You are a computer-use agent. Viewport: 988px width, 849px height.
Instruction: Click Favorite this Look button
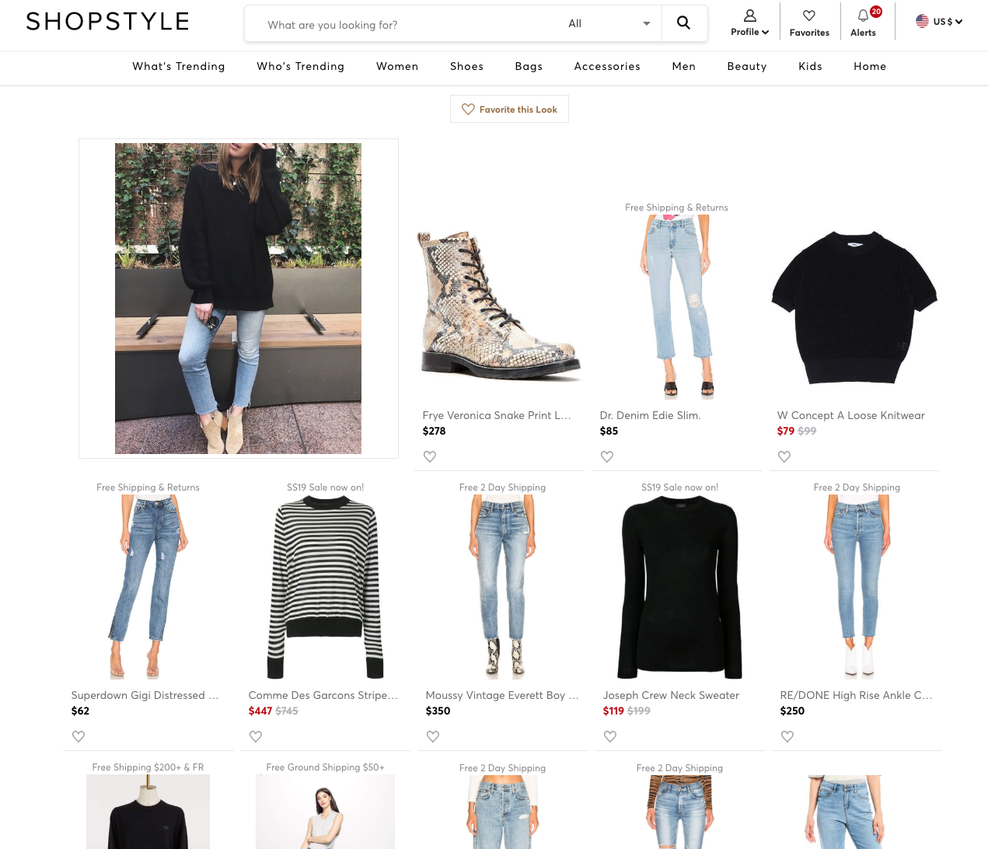tap(509, 110)
